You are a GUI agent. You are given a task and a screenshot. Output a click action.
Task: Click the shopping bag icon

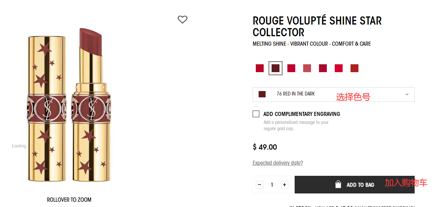coord(338,185)
